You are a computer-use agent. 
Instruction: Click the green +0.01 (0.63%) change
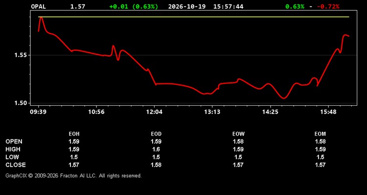[134, 6]
